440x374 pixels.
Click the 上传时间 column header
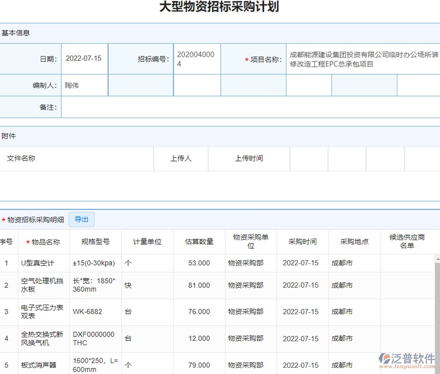[x=248, y=159]
